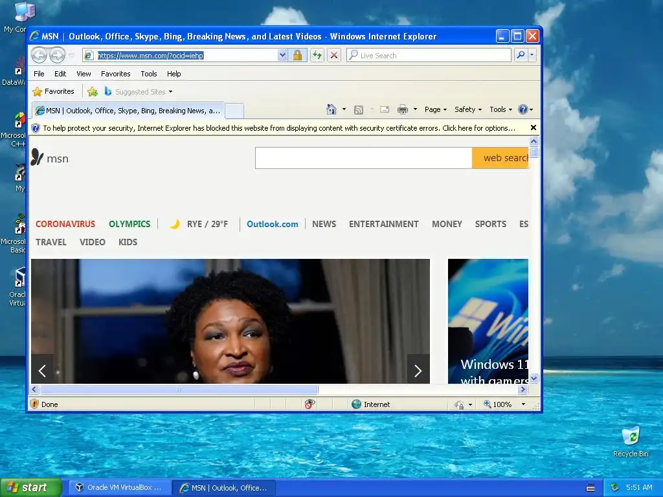Refresh the page with the green arrows
The image size is (663, 497).
pyautogui.click(x=317, y=56)
